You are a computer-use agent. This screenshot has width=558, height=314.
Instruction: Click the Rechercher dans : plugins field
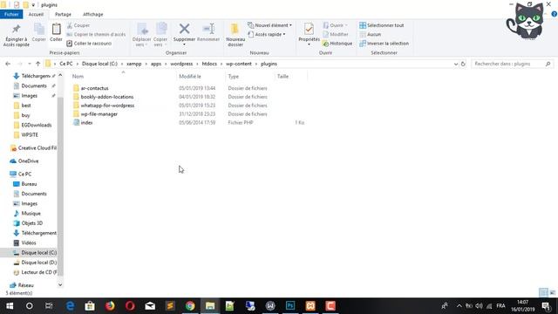coord(512,64)
